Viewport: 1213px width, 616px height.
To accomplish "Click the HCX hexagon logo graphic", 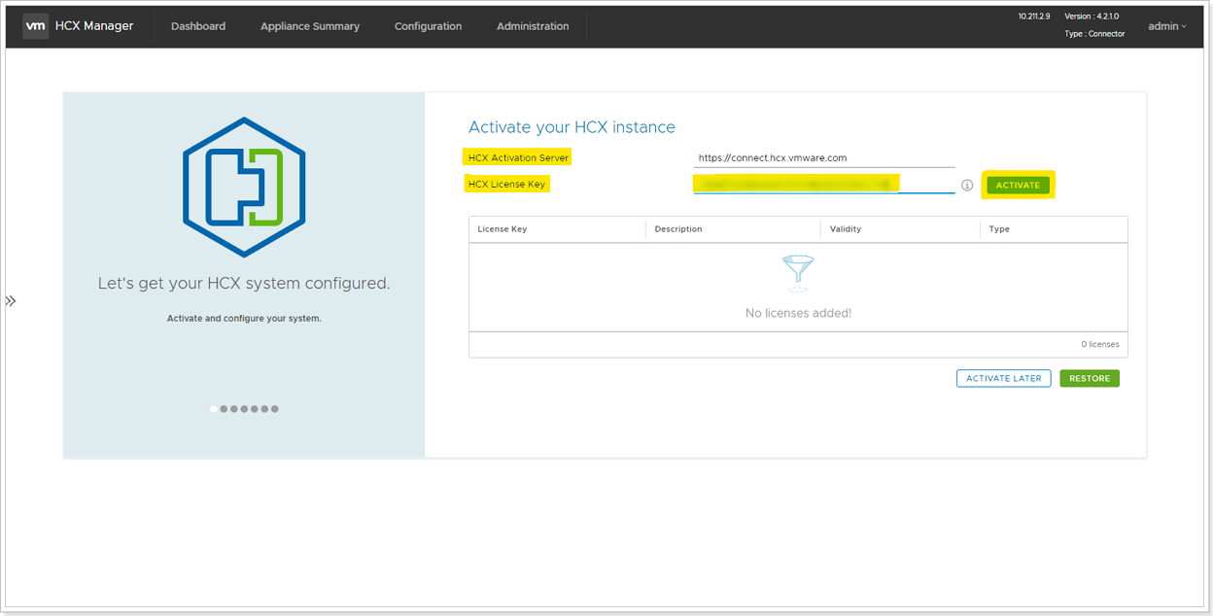I will coord(244,187).
